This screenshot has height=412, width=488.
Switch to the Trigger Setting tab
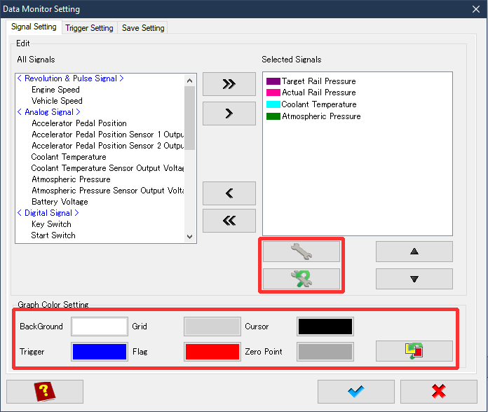coord(89,28)
